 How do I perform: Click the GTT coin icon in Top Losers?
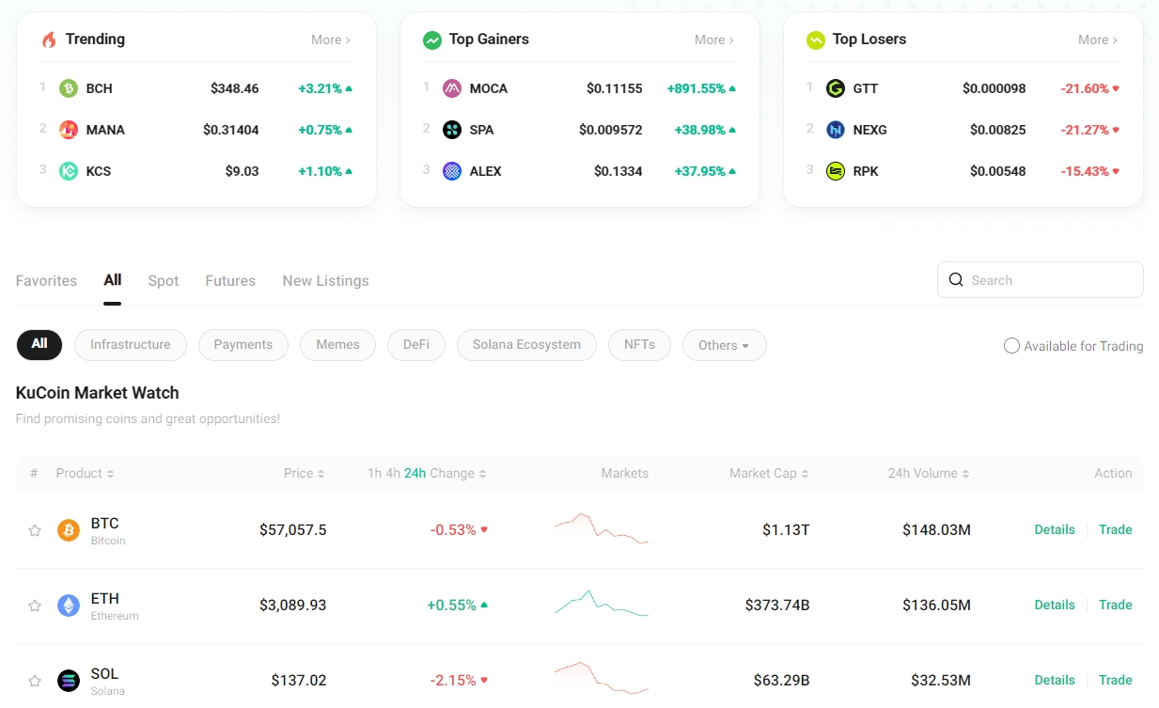(x=836, y=88)
